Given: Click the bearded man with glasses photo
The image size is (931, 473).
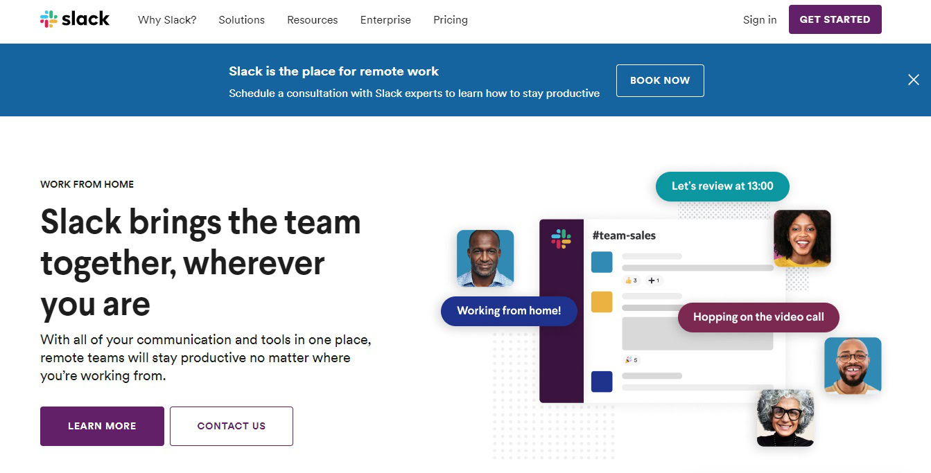Looking at the screenshot, I should pos(853,366).
